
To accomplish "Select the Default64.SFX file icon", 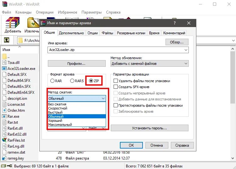I will 4,81.
